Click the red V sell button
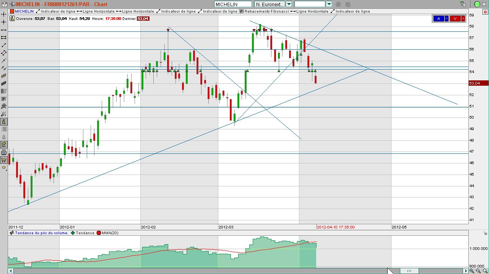This screenshot has height=274, width=489. coord(455,18)
